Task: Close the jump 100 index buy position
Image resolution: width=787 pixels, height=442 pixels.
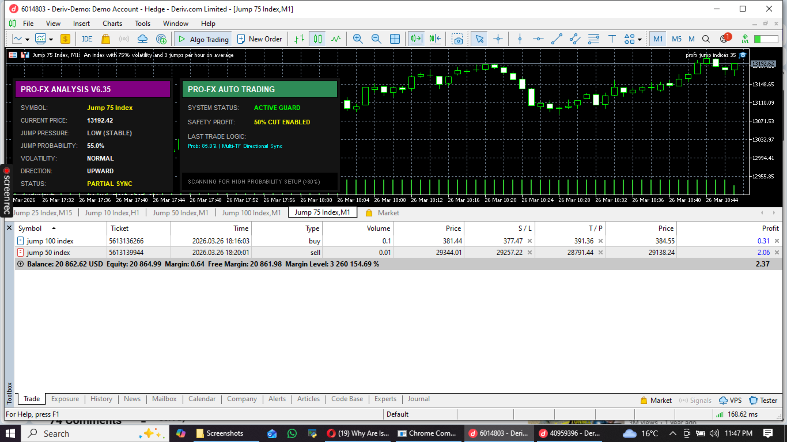Action: [777, 241]
